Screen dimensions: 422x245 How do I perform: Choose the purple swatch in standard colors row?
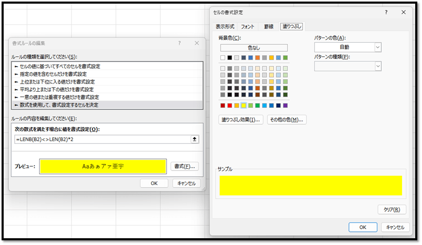coord(285,106)
